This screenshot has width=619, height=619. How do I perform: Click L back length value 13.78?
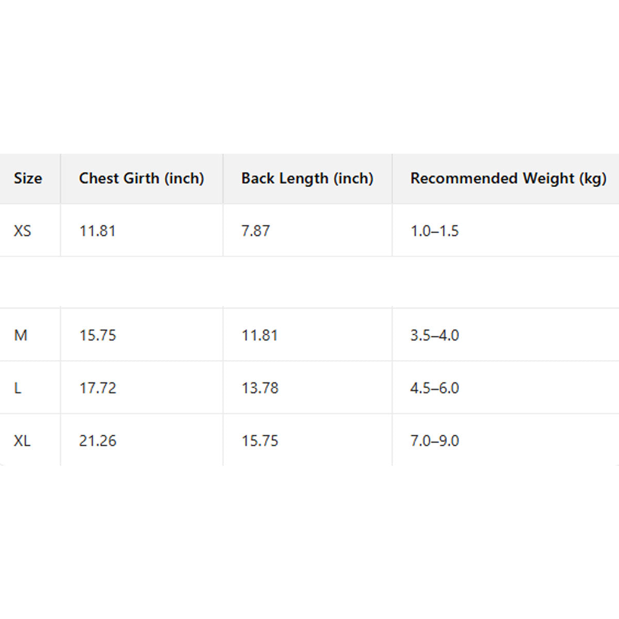pyautogui.click(x=260, y=388)
